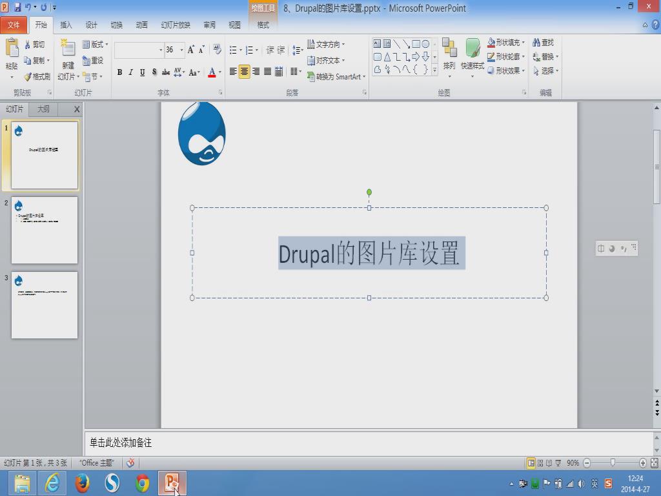Open the Align Text dropdown (对齐文本)
The height and width of the screenshot is (496, 661).
click(x=326, y=60)
